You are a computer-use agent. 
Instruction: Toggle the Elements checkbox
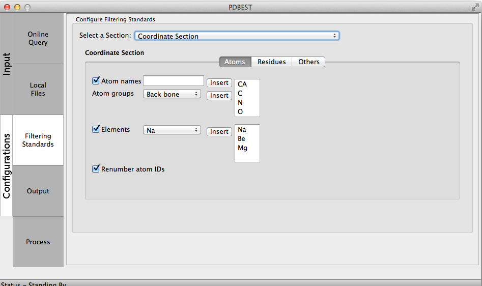(x=96, y=129)
